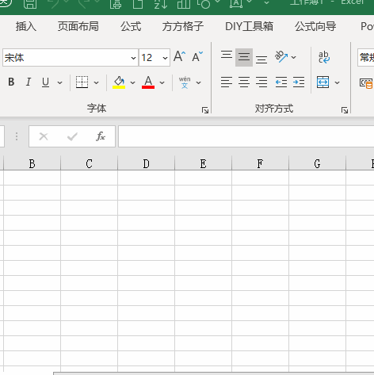Open customize quick access toolbar arrow
Viewport: 374px width, 375px height.
[x=266, y=3]
